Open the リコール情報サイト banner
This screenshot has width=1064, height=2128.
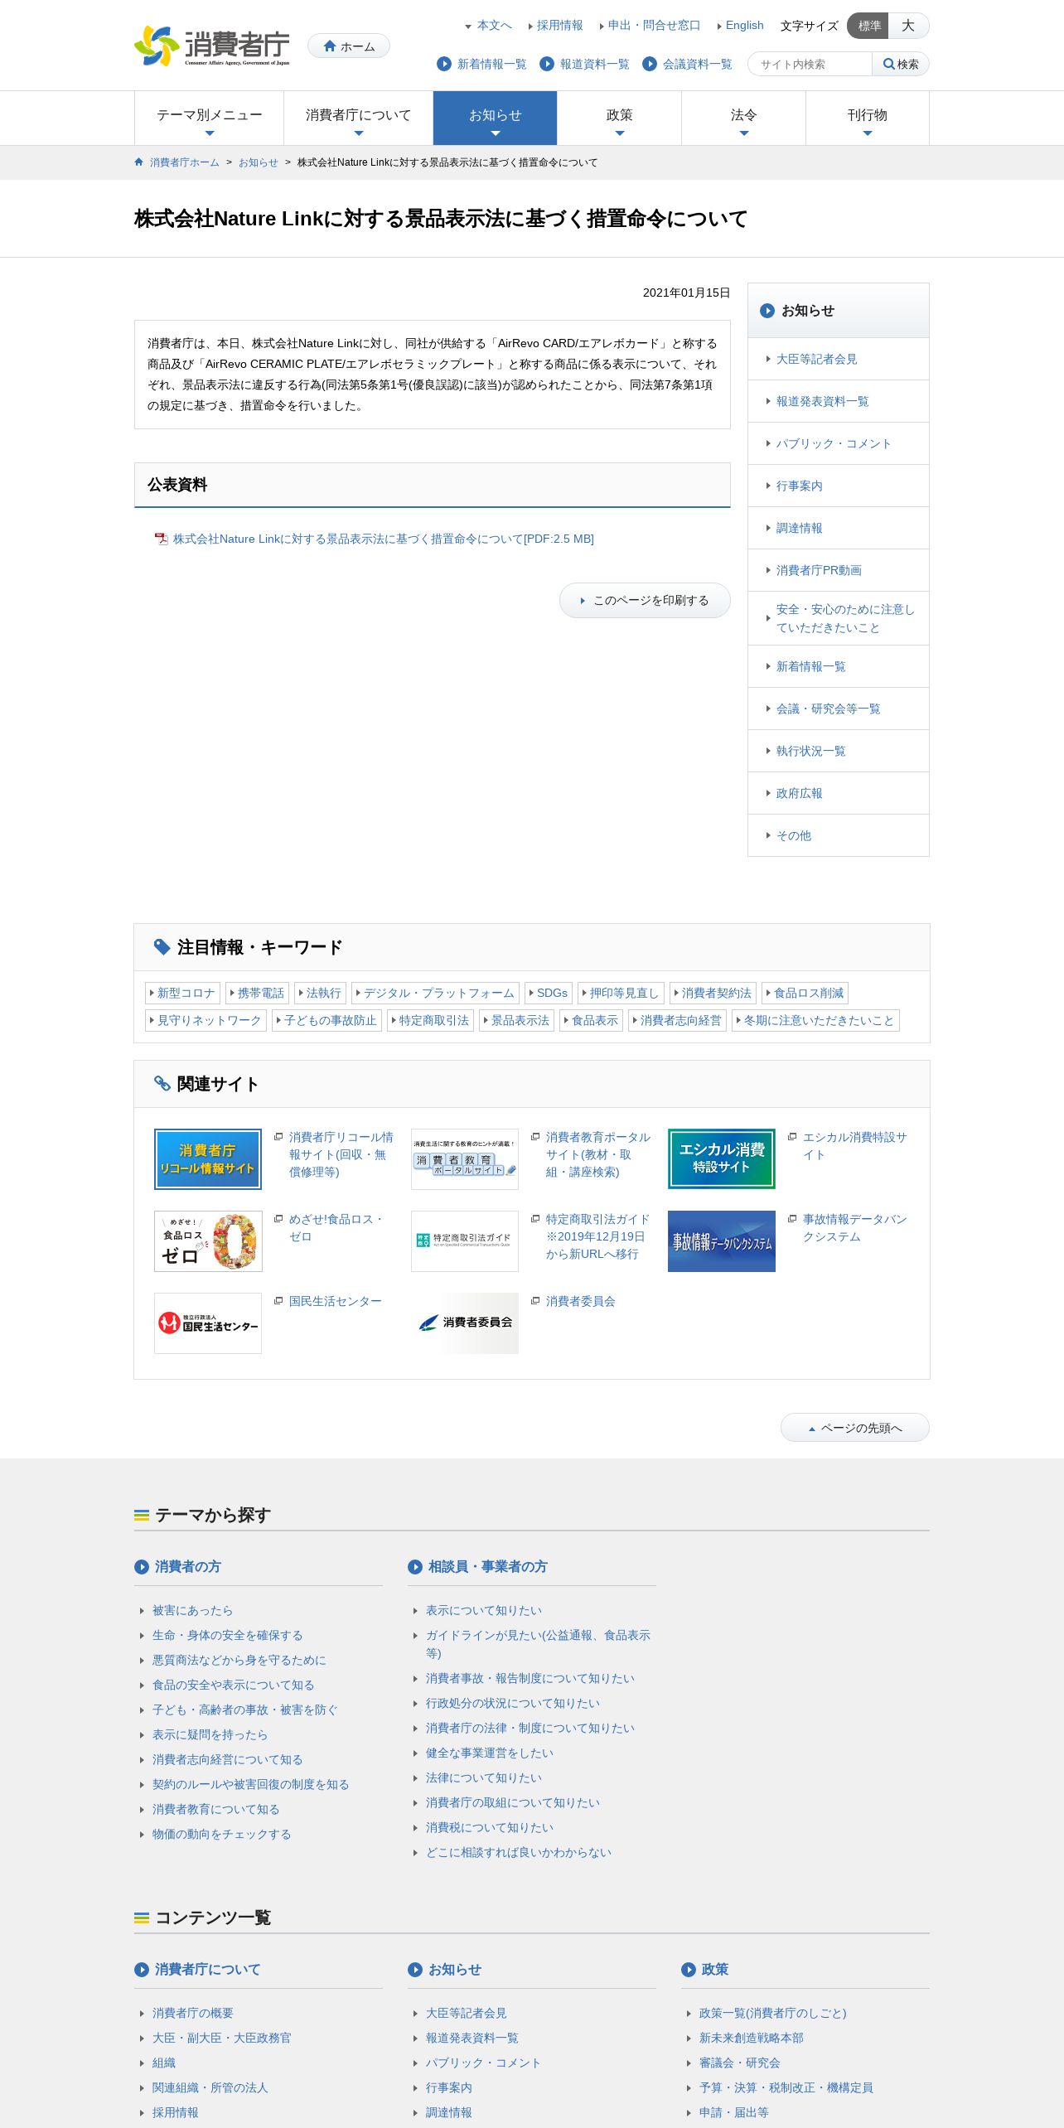208,1159
